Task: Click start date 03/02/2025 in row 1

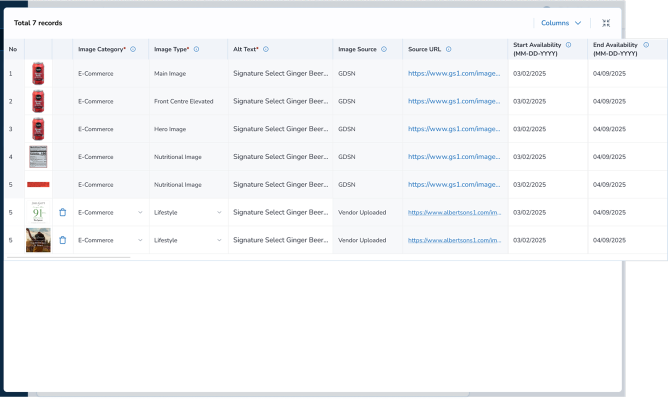Action: [529, 73]
